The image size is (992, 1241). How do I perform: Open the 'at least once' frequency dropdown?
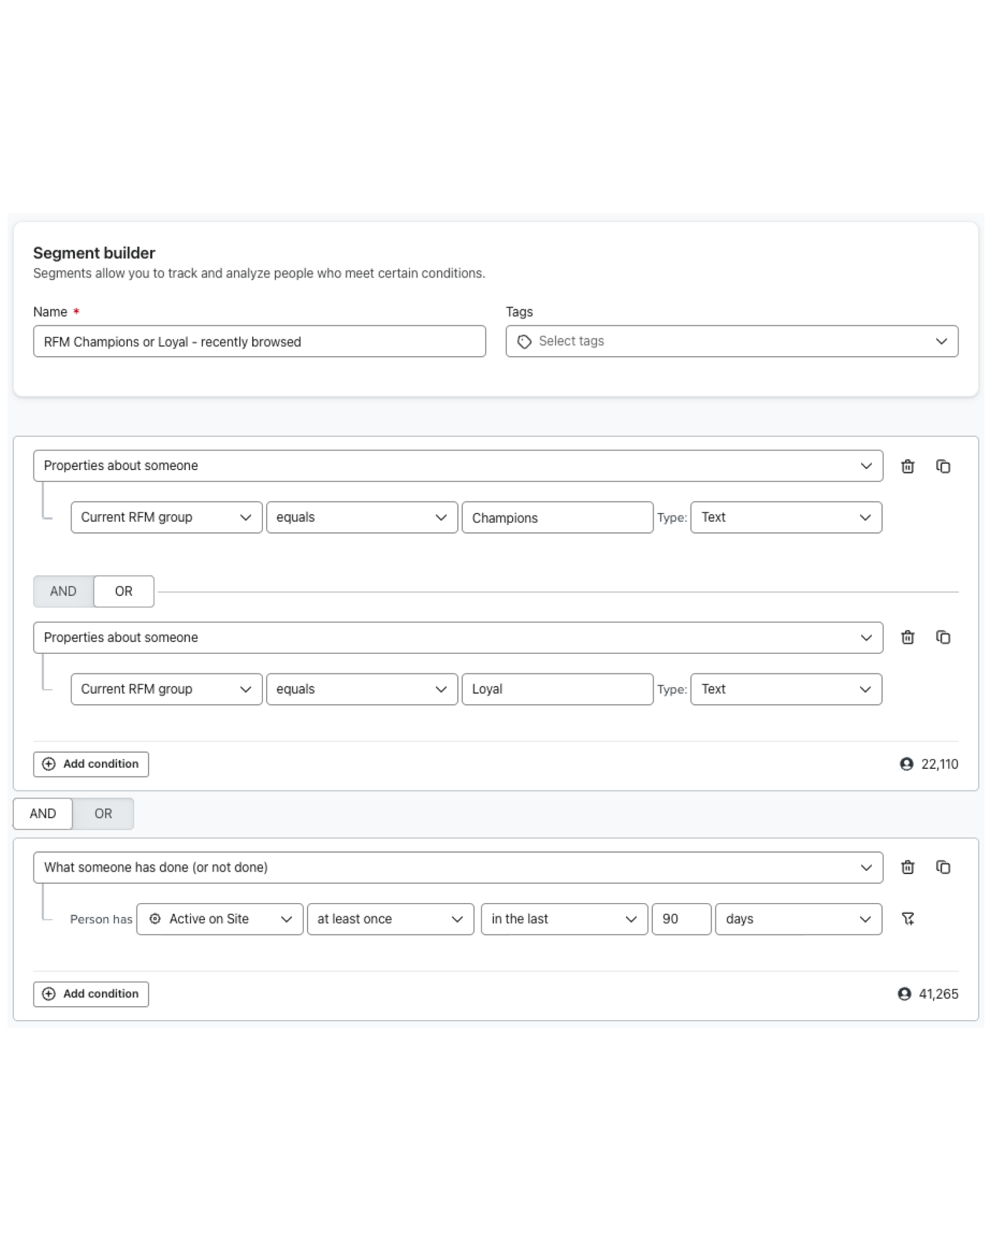(391, 919)
